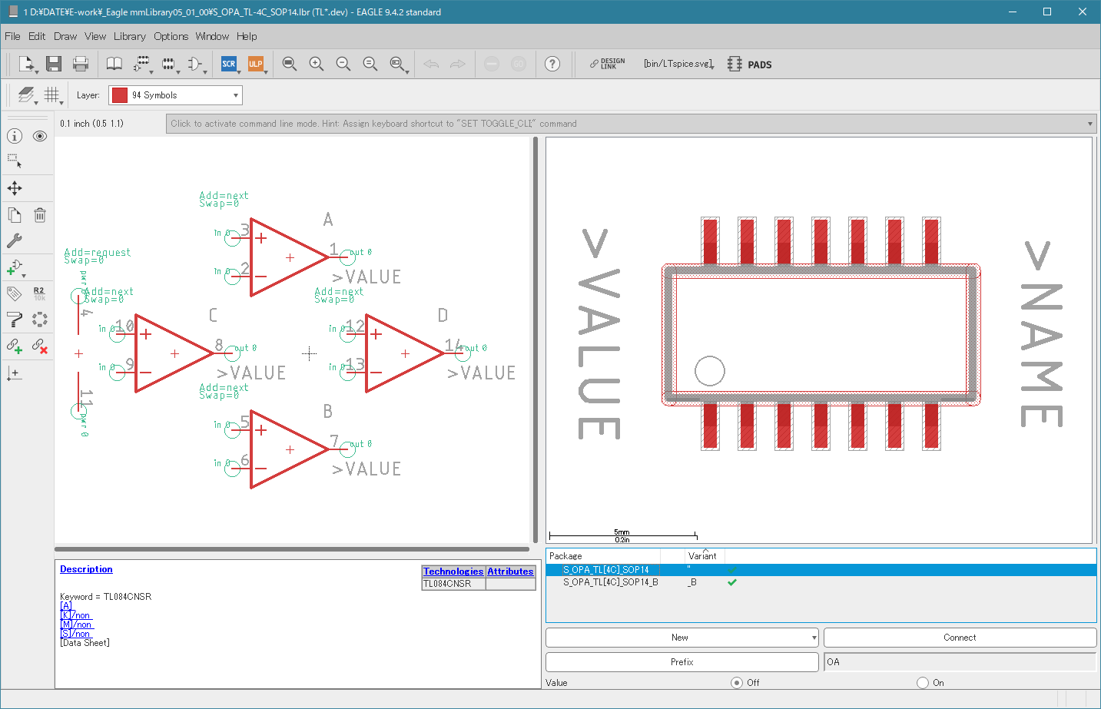This screenshot has height=709, width=1101.
Task: Select the dashed circle tool
Action: click(x=40, y=320)
